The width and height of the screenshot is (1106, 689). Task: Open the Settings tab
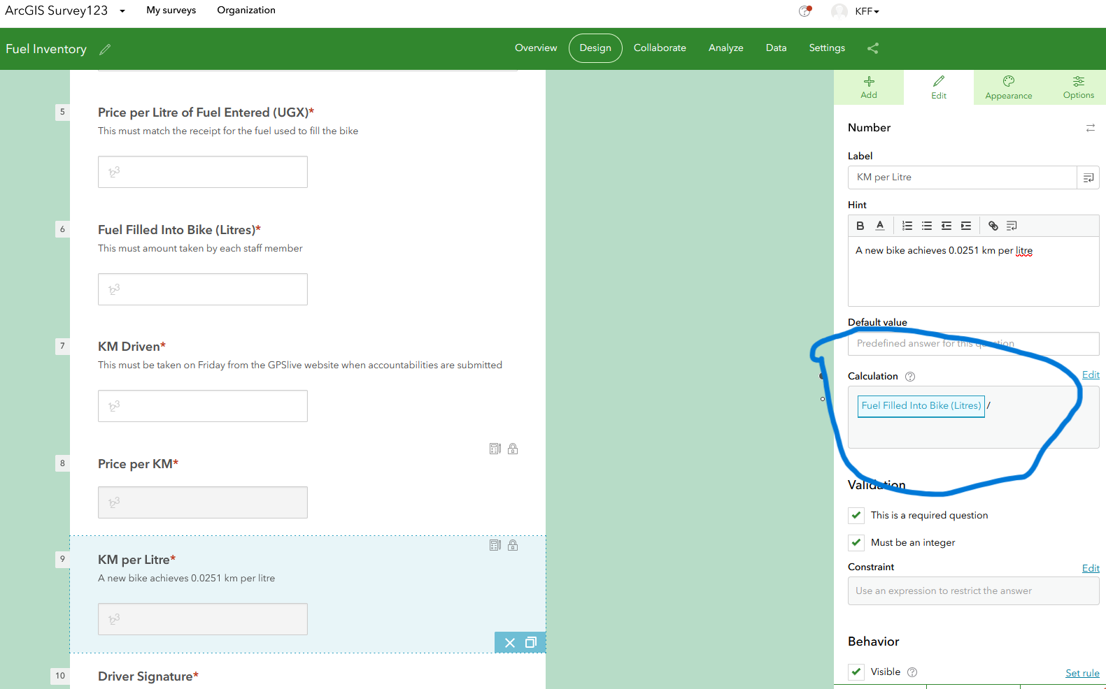coord(827,48)
